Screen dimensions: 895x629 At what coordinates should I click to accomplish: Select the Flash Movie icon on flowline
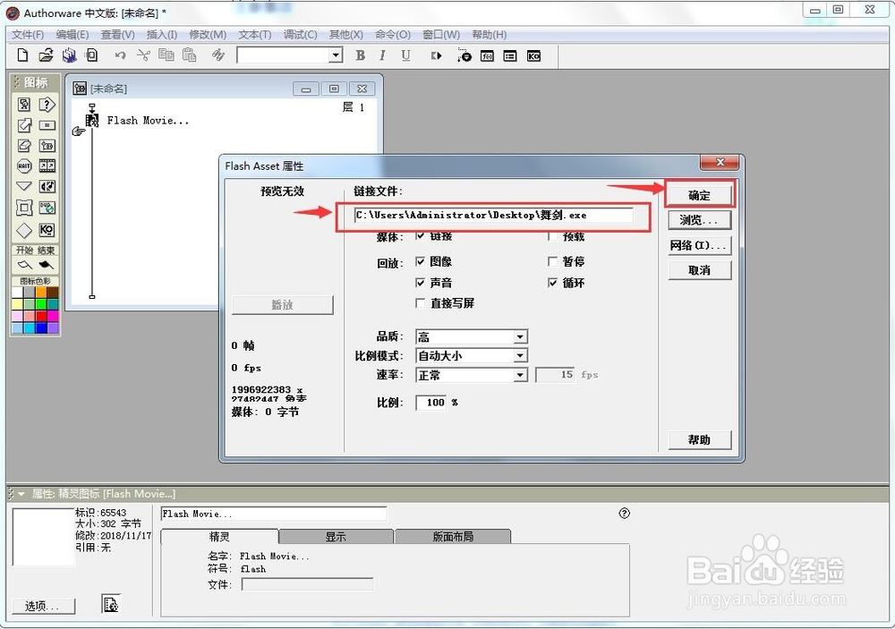92,120
